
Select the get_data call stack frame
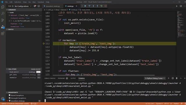tap(24, 75)
